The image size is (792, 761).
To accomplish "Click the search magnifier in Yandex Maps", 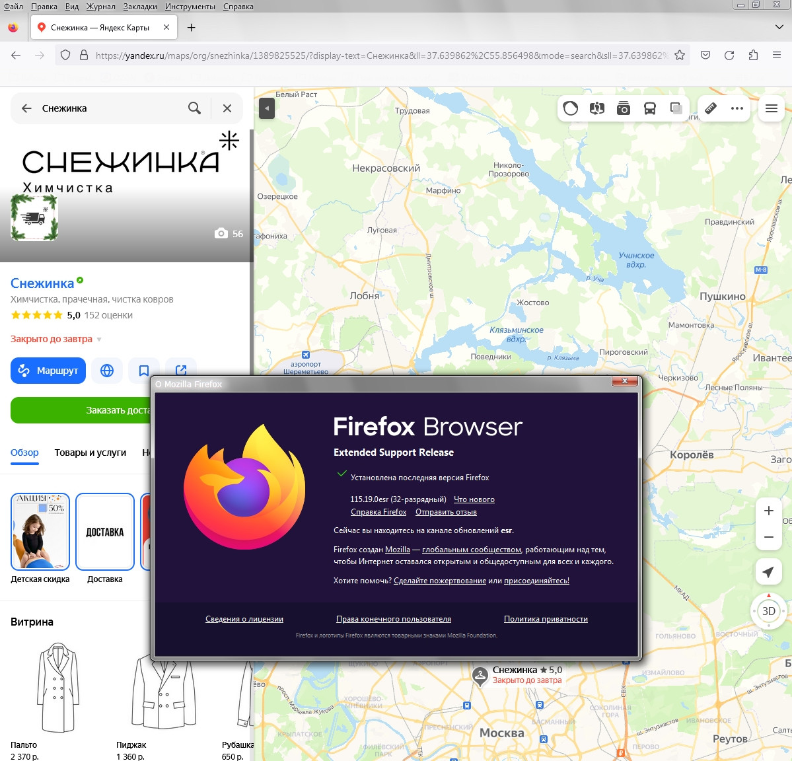I will coord(194,108).
